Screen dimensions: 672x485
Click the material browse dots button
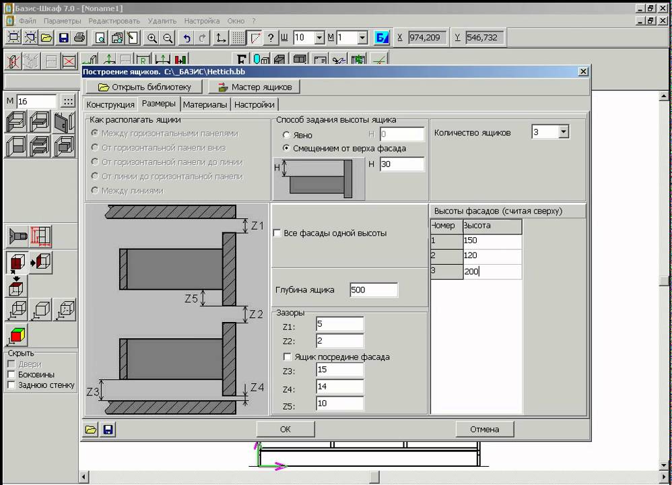click(68, 101)
